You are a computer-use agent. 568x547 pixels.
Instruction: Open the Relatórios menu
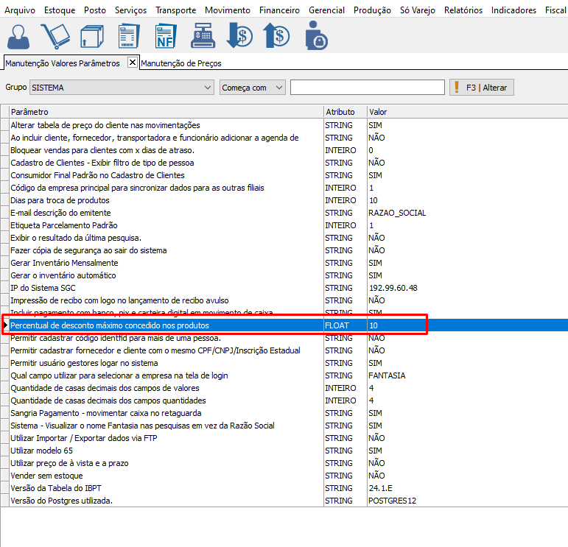point(463,10)
